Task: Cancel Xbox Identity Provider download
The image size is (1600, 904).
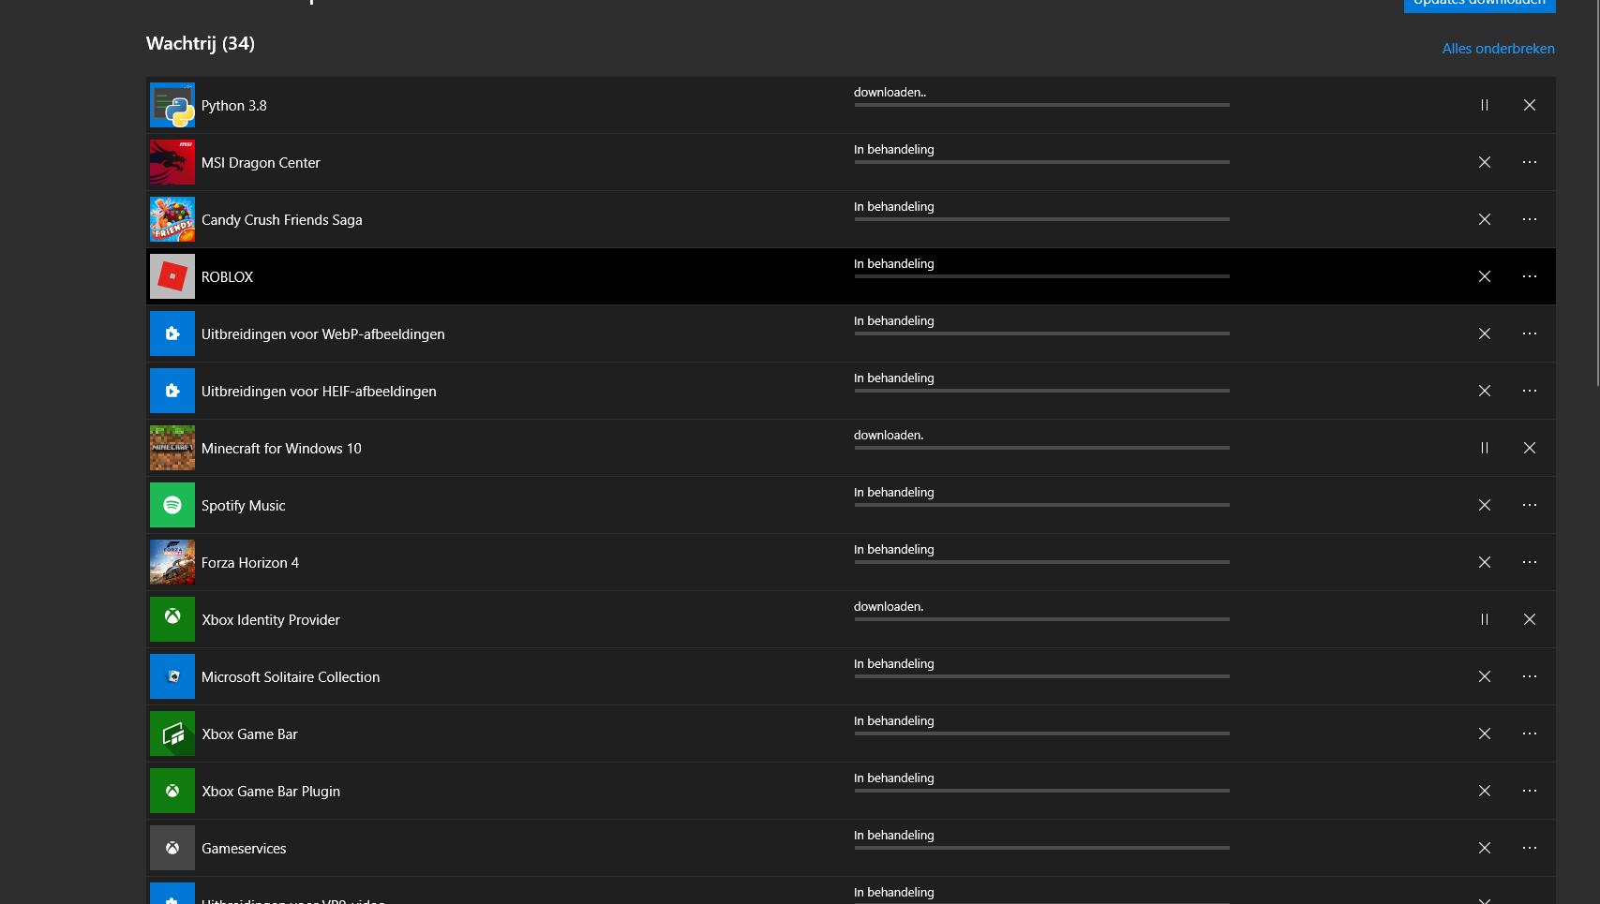Action: [x=1530, y=619]
